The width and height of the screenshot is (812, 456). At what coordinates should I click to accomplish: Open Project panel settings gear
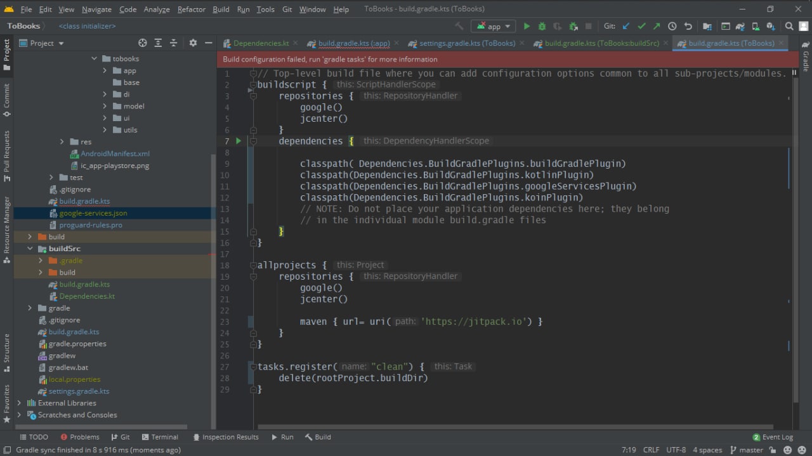[193, 42]
